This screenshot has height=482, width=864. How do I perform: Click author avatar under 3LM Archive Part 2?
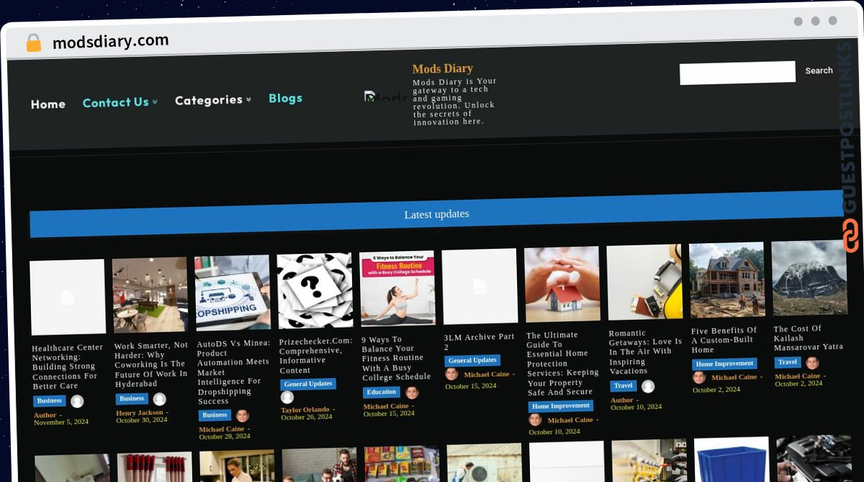451,374
